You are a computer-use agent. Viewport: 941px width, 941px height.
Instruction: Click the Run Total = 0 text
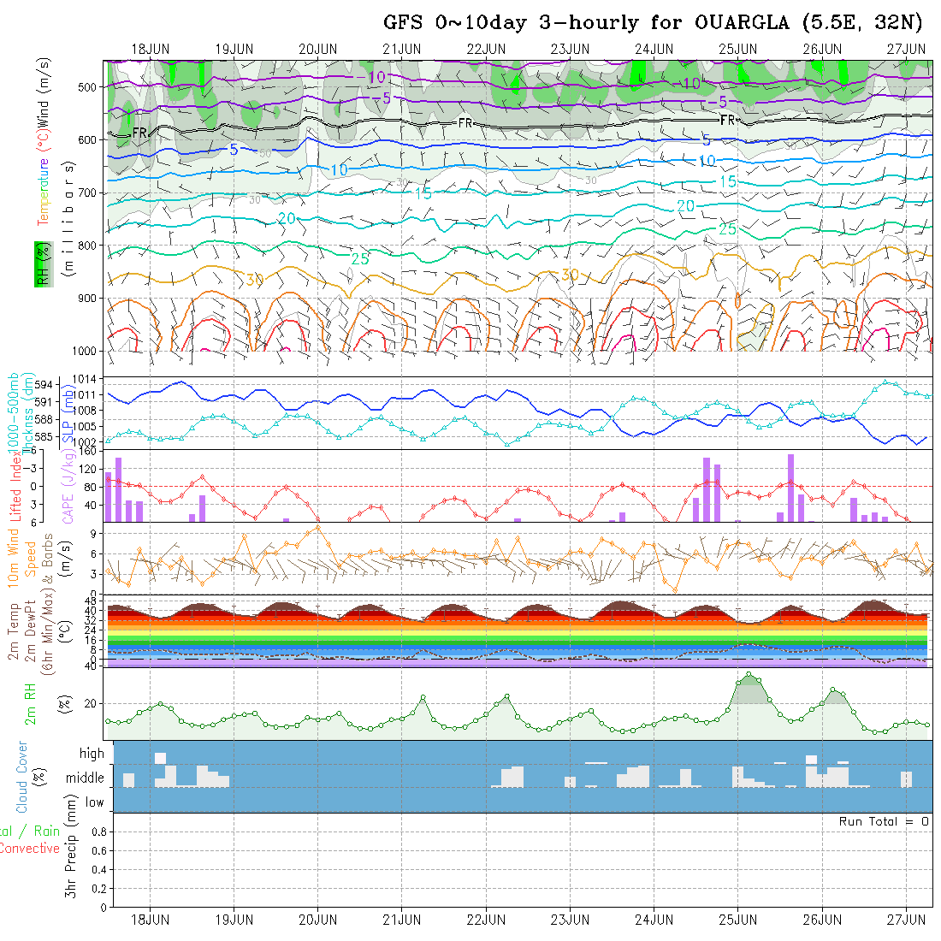coord(884,821)
